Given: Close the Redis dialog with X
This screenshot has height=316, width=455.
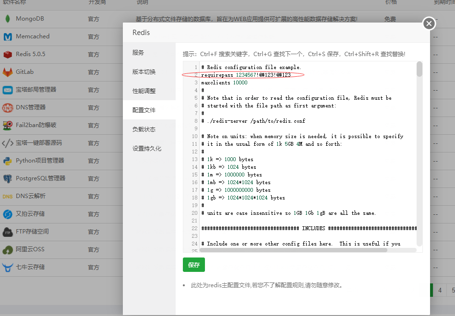Looking at the screenshot, I should click(429, 23).
